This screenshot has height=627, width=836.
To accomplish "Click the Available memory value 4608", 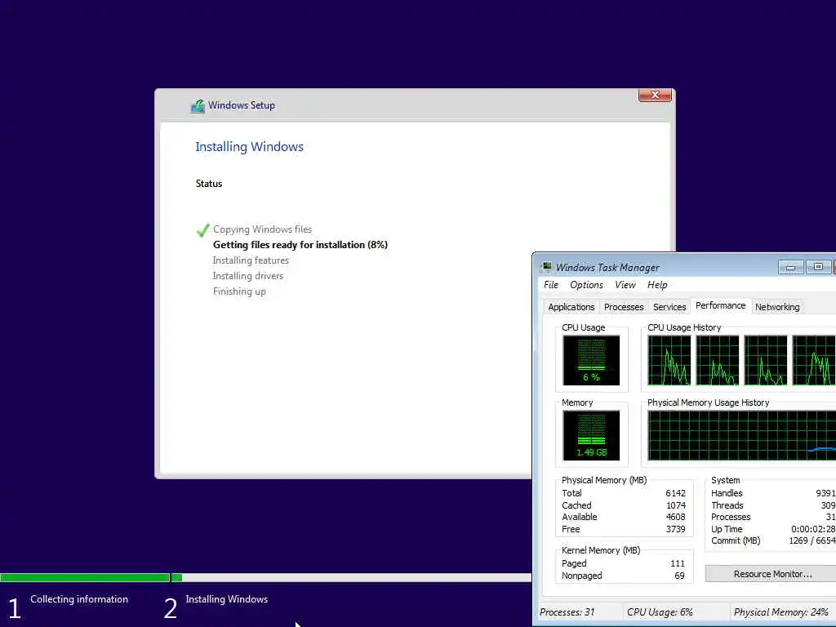I will (675, 517).
